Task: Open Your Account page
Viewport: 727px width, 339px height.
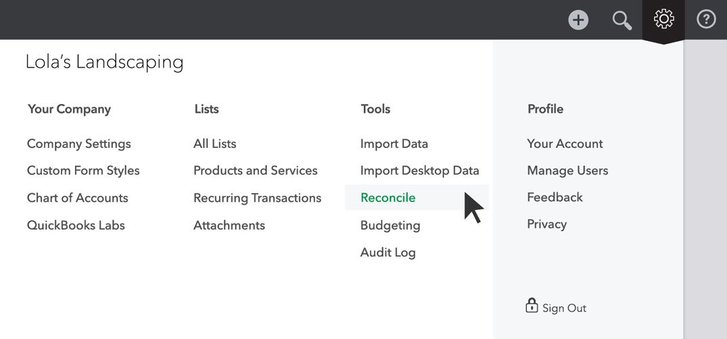Action: click(565, 144)
